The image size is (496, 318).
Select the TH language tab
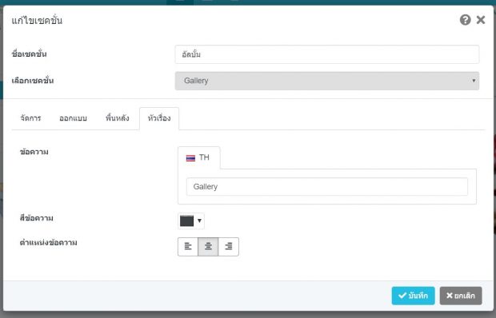(x=199, y=157)
